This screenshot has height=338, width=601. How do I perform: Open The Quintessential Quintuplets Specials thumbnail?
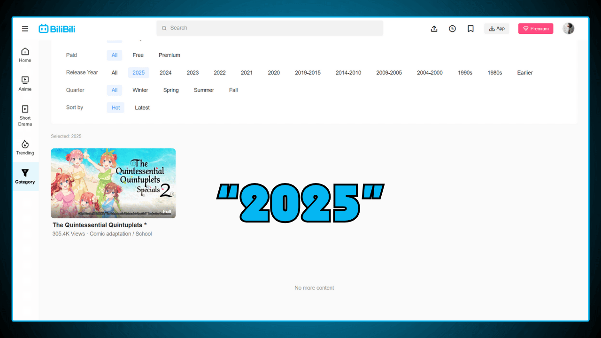tap(113, 183)
